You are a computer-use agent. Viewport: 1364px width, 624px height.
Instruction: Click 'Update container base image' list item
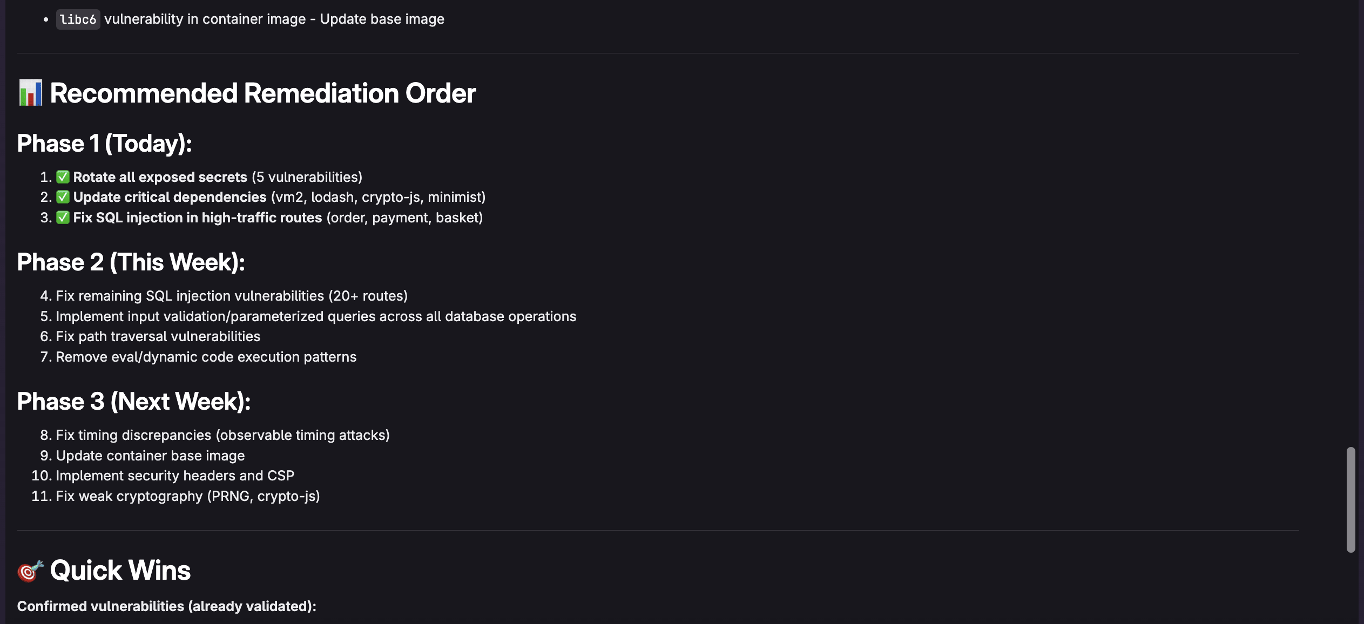[151, 456]
